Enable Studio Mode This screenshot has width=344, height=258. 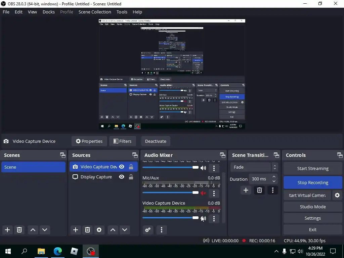click(313, 207)
